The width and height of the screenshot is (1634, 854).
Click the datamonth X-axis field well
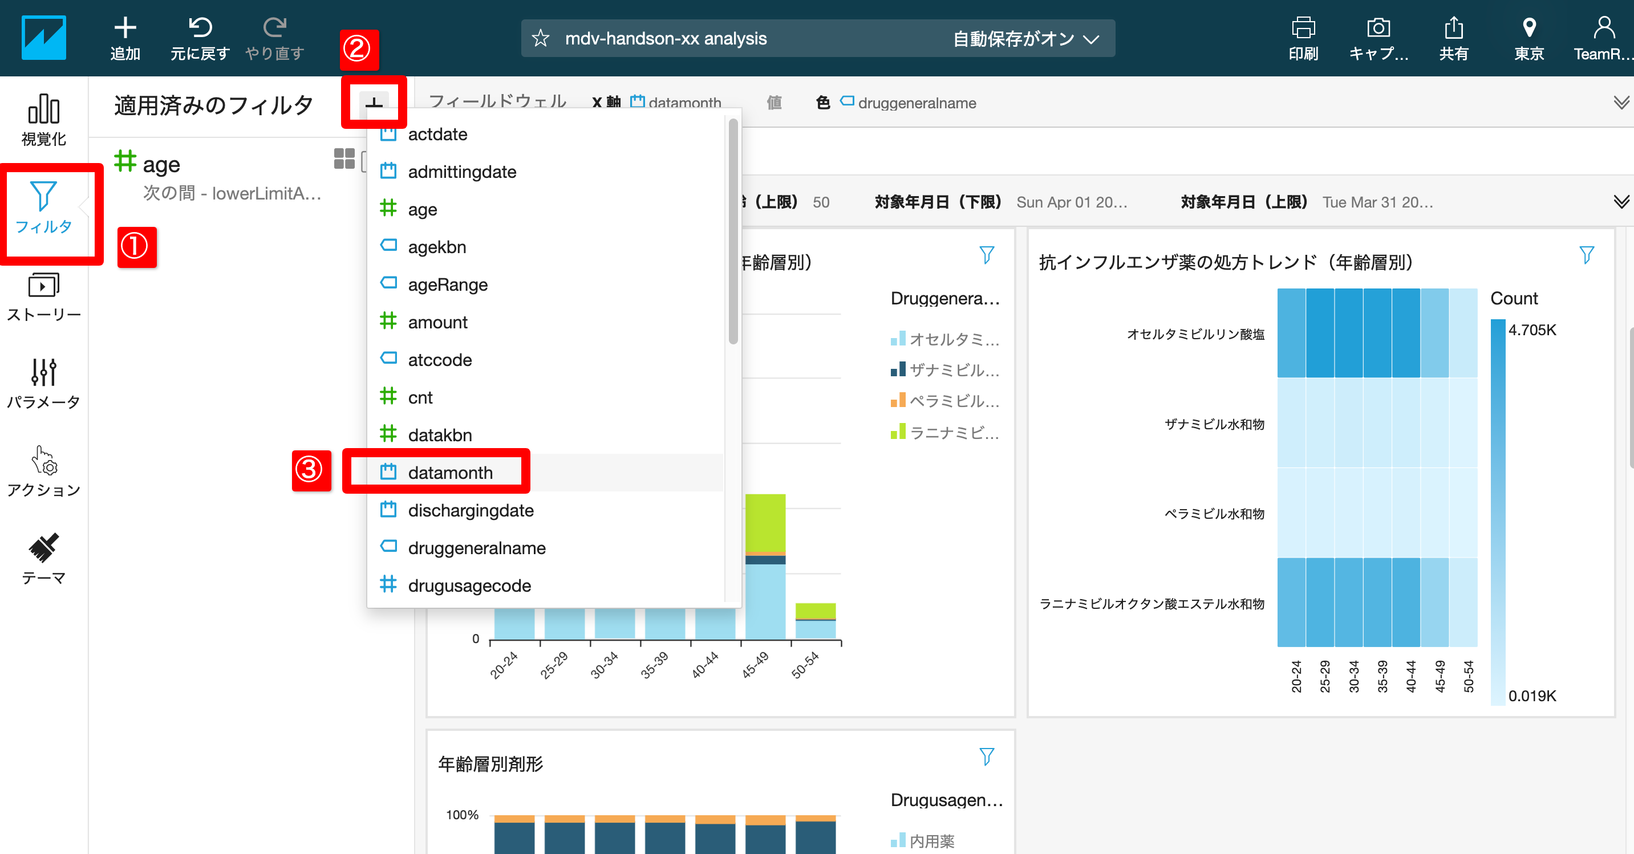pos(676,102)
